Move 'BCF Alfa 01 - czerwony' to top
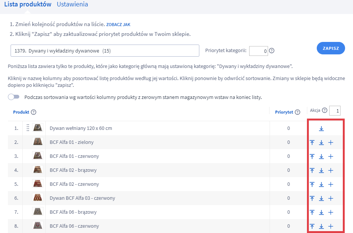The image size is (353, 233). [312, 156]
